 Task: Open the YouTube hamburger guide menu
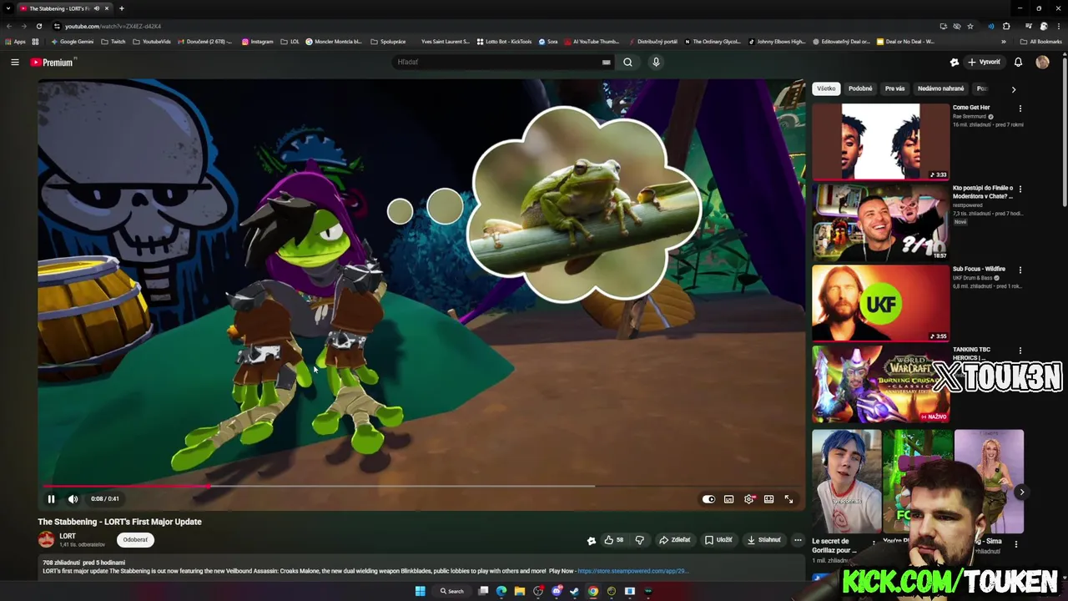[14, 62]
